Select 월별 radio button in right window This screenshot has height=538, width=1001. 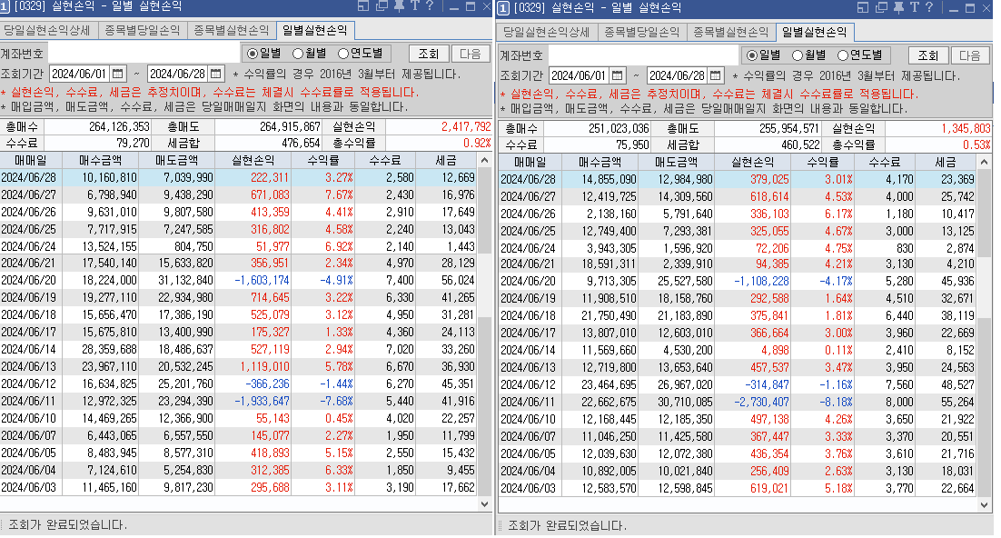pos(798,55)
